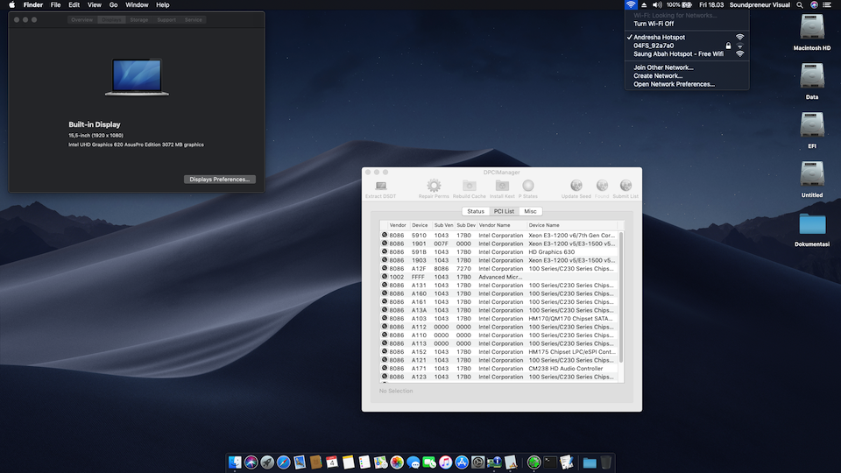Open the Go menu in menu bar
Viewport: 841px width, 473px height.
pos(113,5)
